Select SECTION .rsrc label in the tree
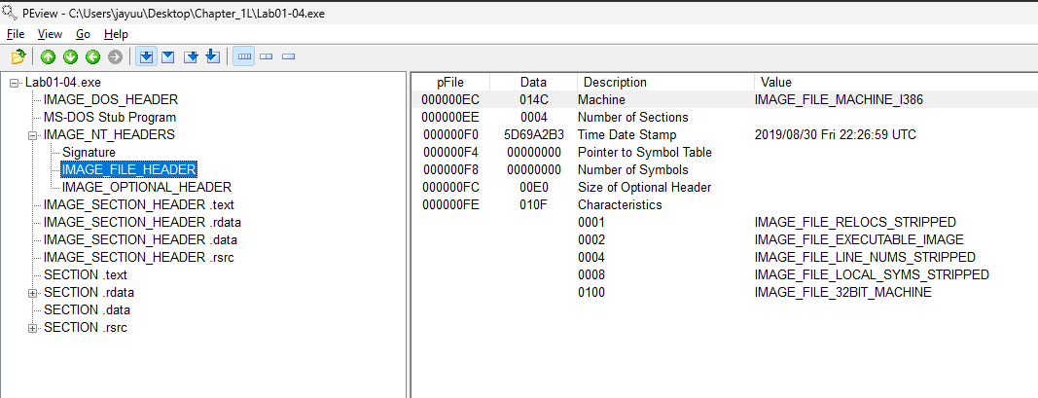Screen dimensions: 1038x398 (x=86, y=327)
